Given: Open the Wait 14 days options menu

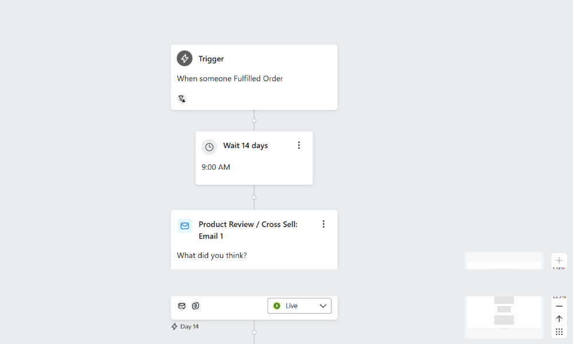Looking at the screenshot, I should point(299,146).
